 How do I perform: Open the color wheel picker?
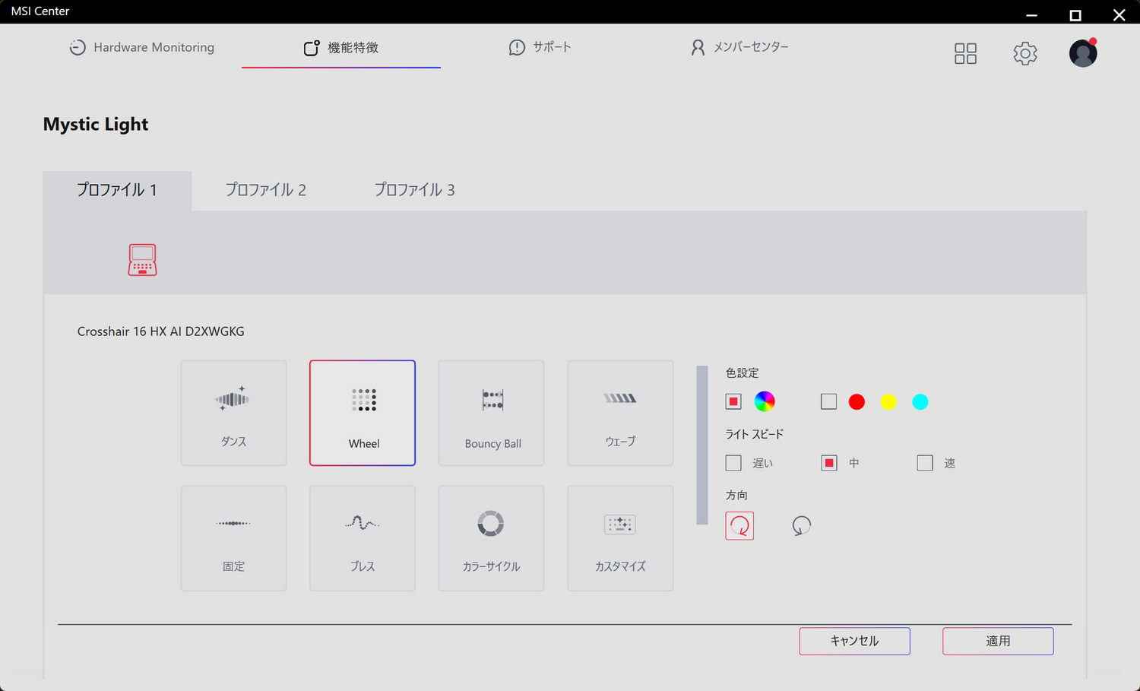[x=765, y=401]
